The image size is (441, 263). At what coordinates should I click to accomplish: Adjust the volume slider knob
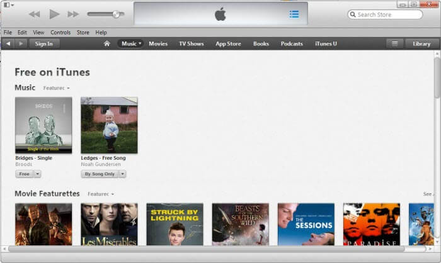(116, 14)
